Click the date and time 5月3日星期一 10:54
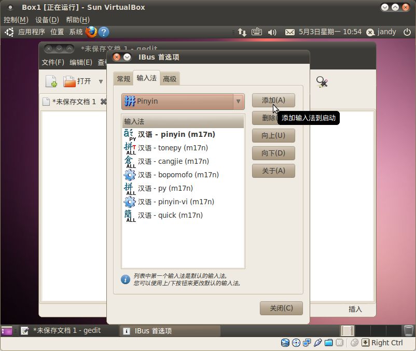The image size is (416, 351). point(330,32)
